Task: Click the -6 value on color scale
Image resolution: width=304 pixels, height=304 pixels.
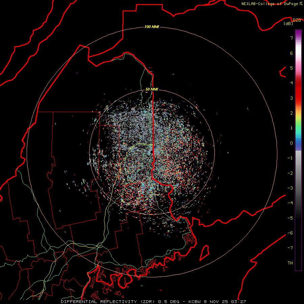Action: click(x=290, y=233)
